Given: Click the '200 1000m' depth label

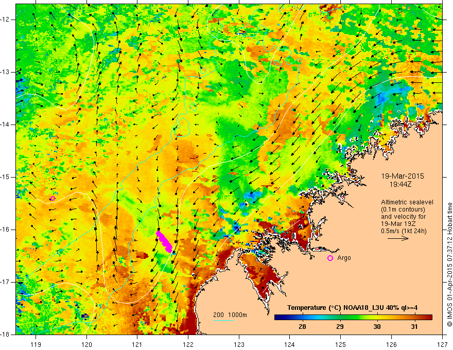Looking at the screenshot, I should click(x=230, y=315).
